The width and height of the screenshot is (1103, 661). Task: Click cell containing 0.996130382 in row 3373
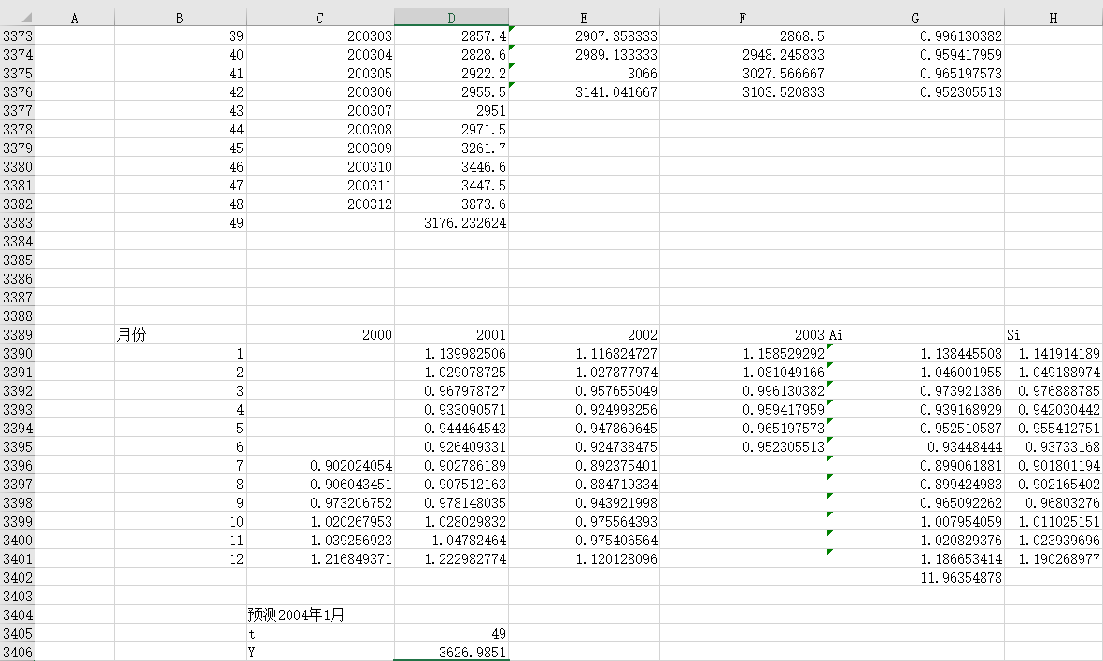(x=915, y=35)
